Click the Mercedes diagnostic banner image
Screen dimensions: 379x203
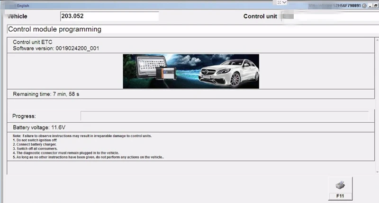click(191, 71)
